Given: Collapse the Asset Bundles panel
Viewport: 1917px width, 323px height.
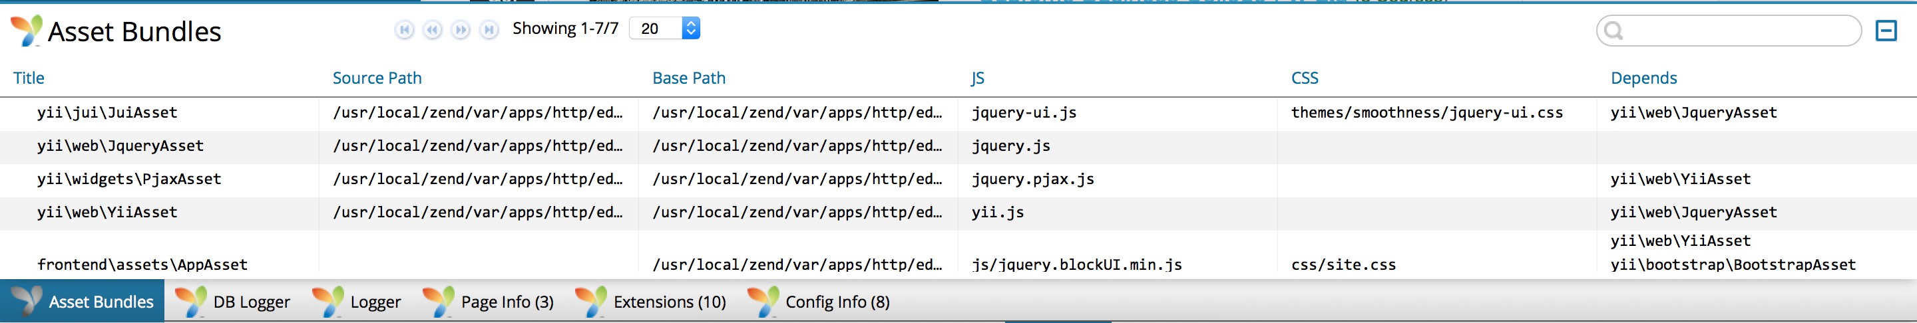Looking at the screenshot, I should coord(1886,31).
